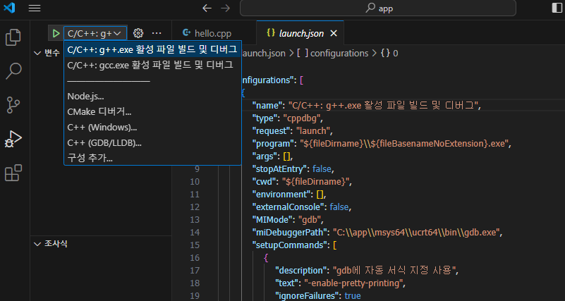Go forward with the right arrow
The height and width of the screenshot is (301, 565).
[226, 8]
